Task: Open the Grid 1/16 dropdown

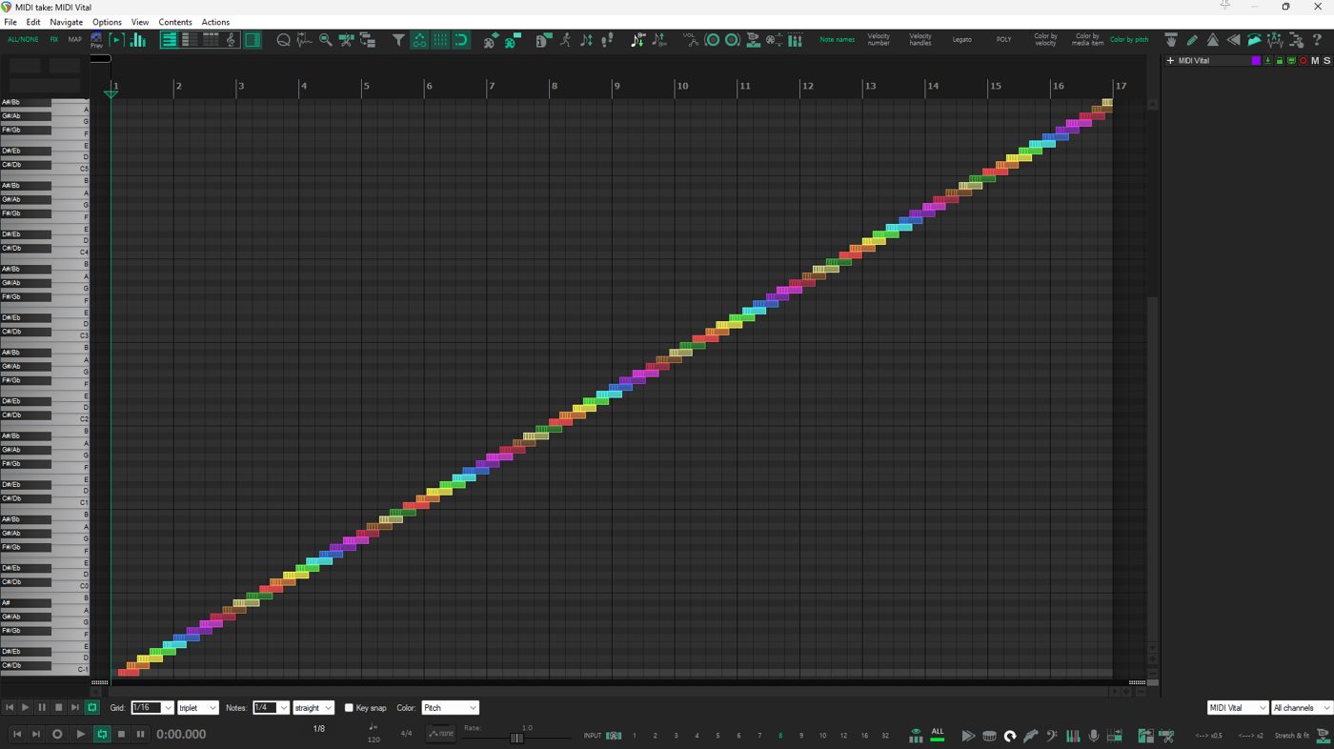Action: pos(152,708)
